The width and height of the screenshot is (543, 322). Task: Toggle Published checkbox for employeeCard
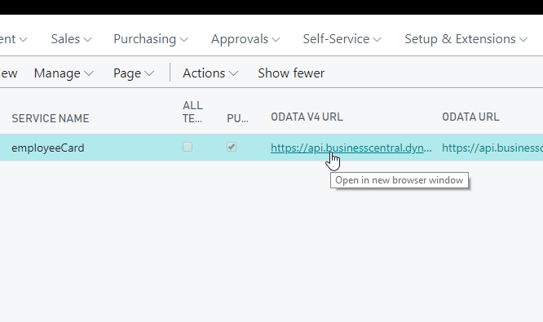point(232,147)
